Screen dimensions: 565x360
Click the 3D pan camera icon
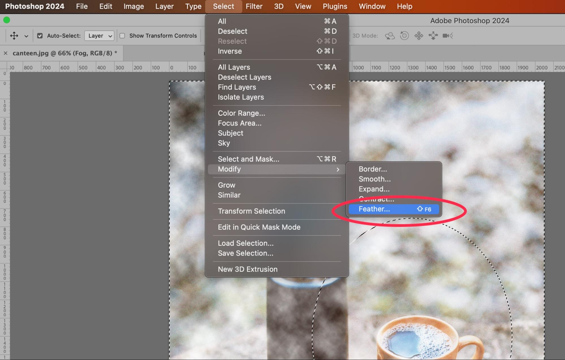point(419,36)
